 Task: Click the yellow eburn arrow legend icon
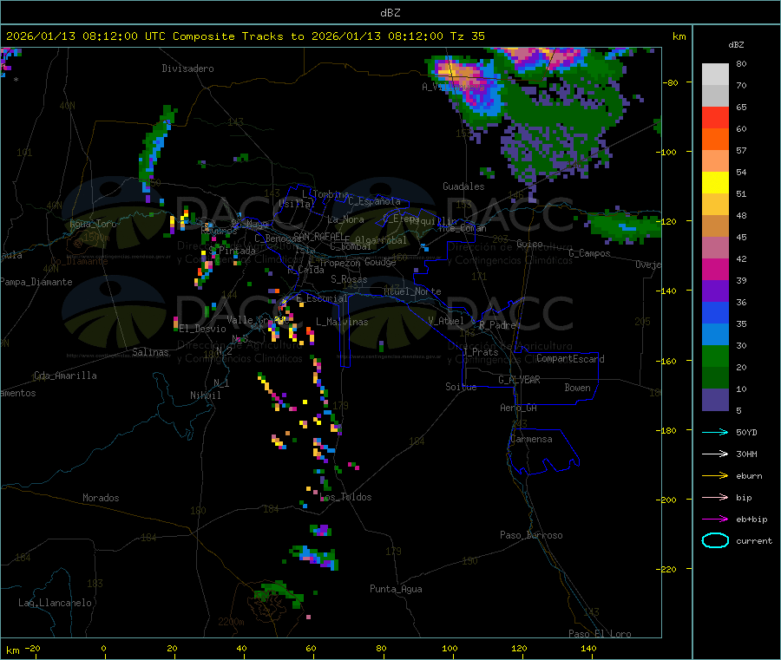tap(715, 476)
